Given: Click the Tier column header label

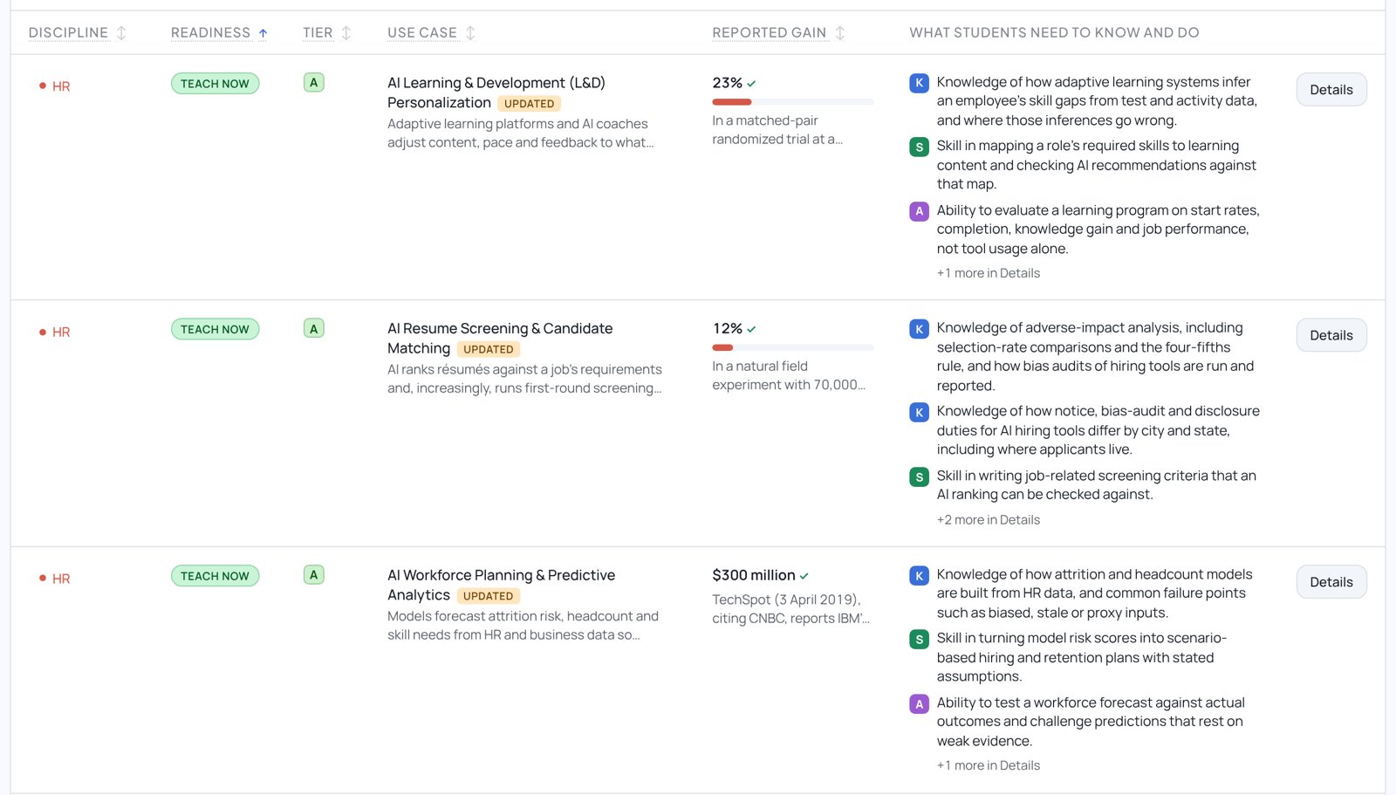Looking at the screenshot, I should [x=318, y=33].
